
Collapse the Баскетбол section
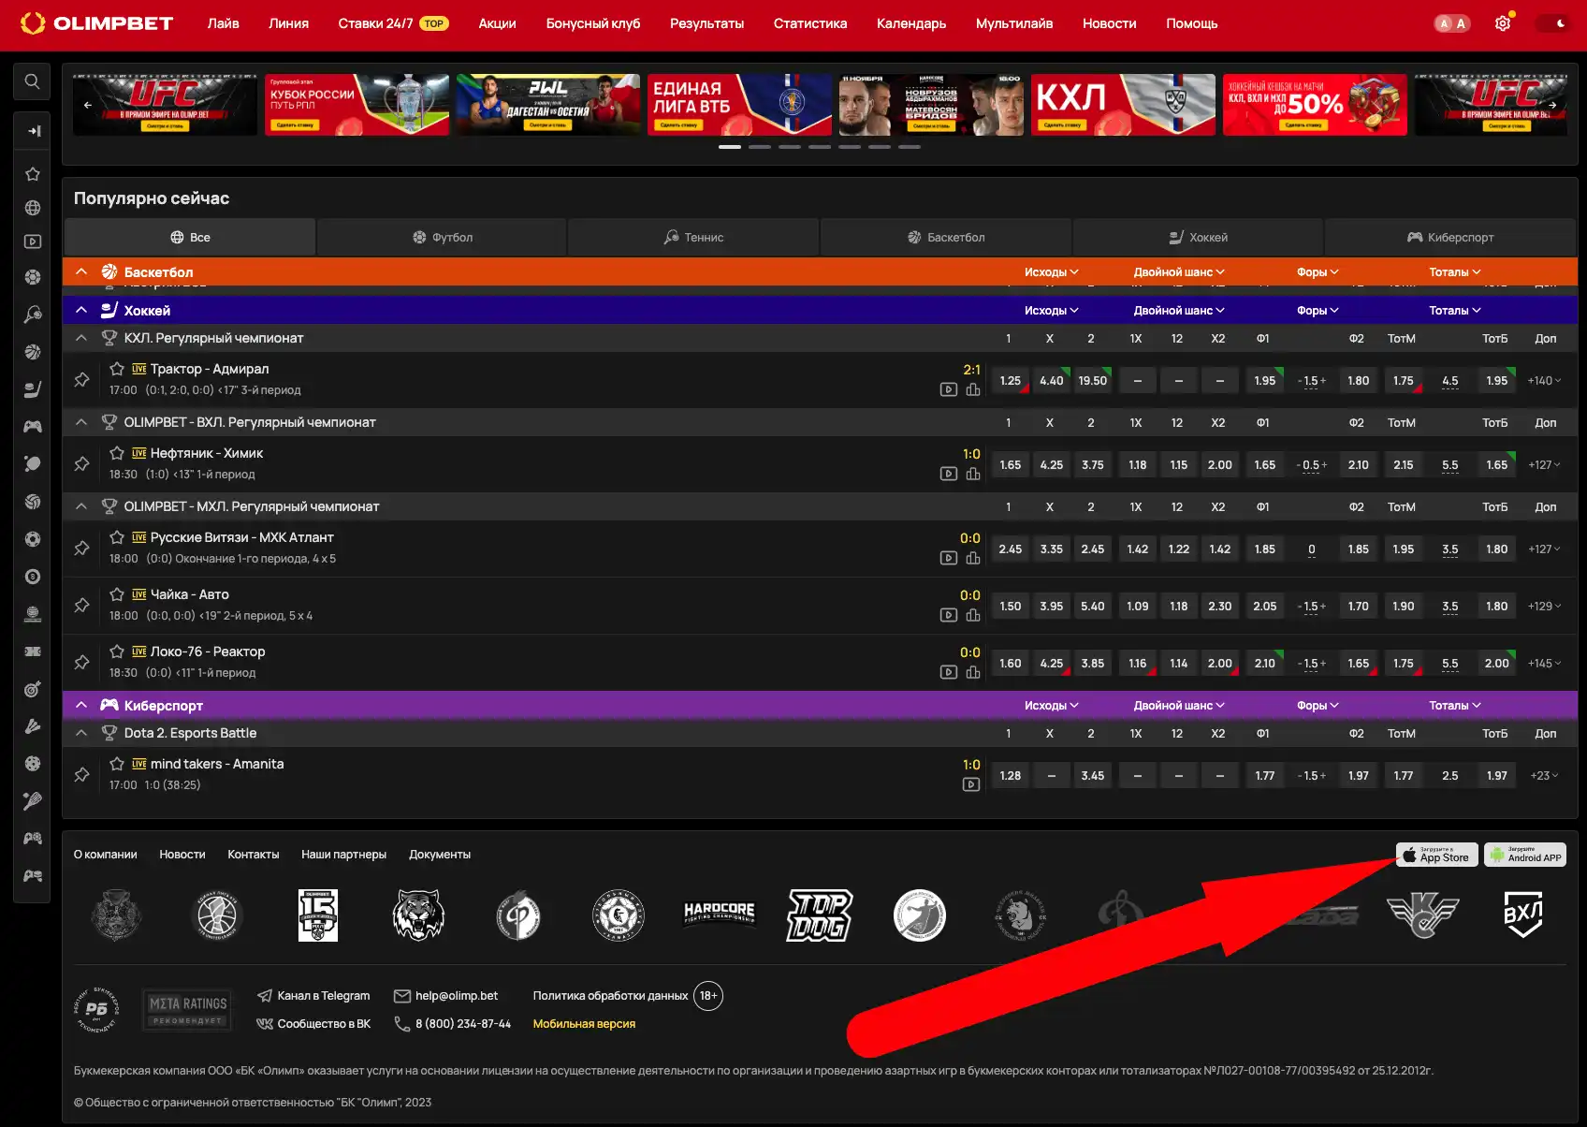[81, 271]
